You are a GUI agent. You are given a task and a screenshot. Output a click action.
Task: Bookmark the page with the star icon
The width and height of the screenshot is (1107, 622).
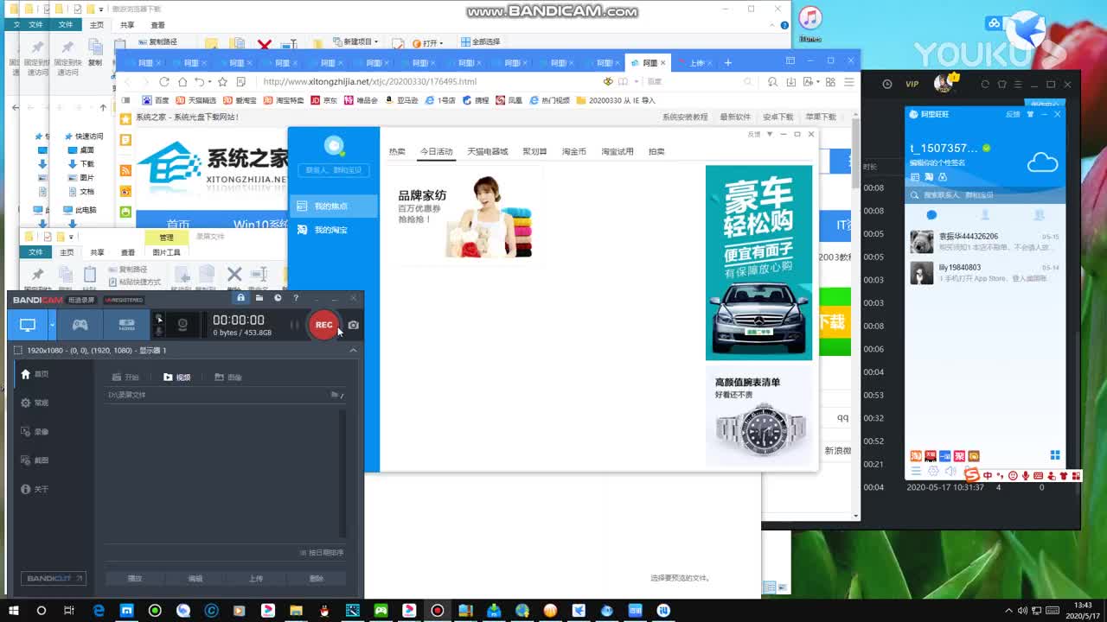pos(222,81)
